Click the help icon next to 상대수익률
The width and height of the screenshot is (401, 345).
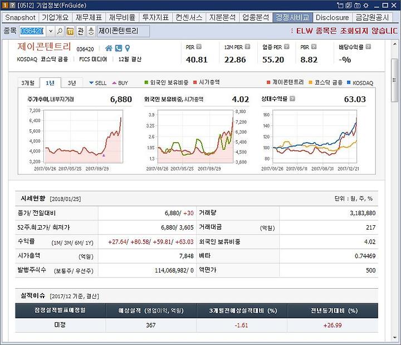[292, 99]
